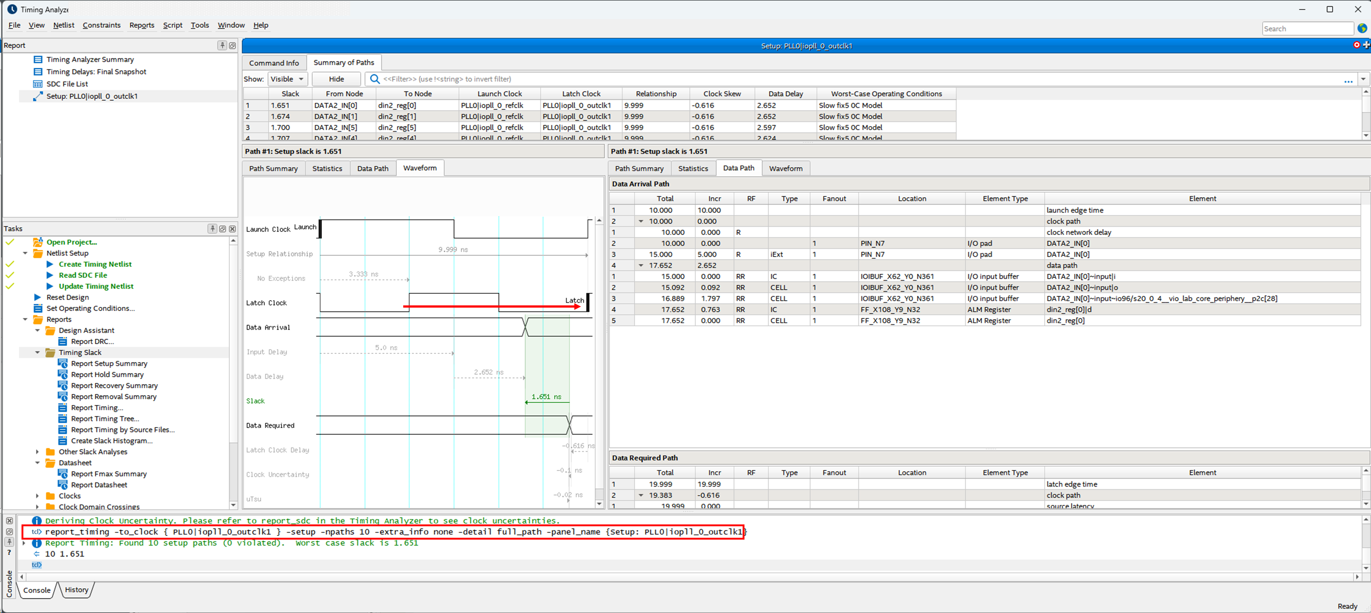This screenshot has width=1371, height=613.
Task: Click the Set Operating Conditions icon
Action: pos(38,308)
